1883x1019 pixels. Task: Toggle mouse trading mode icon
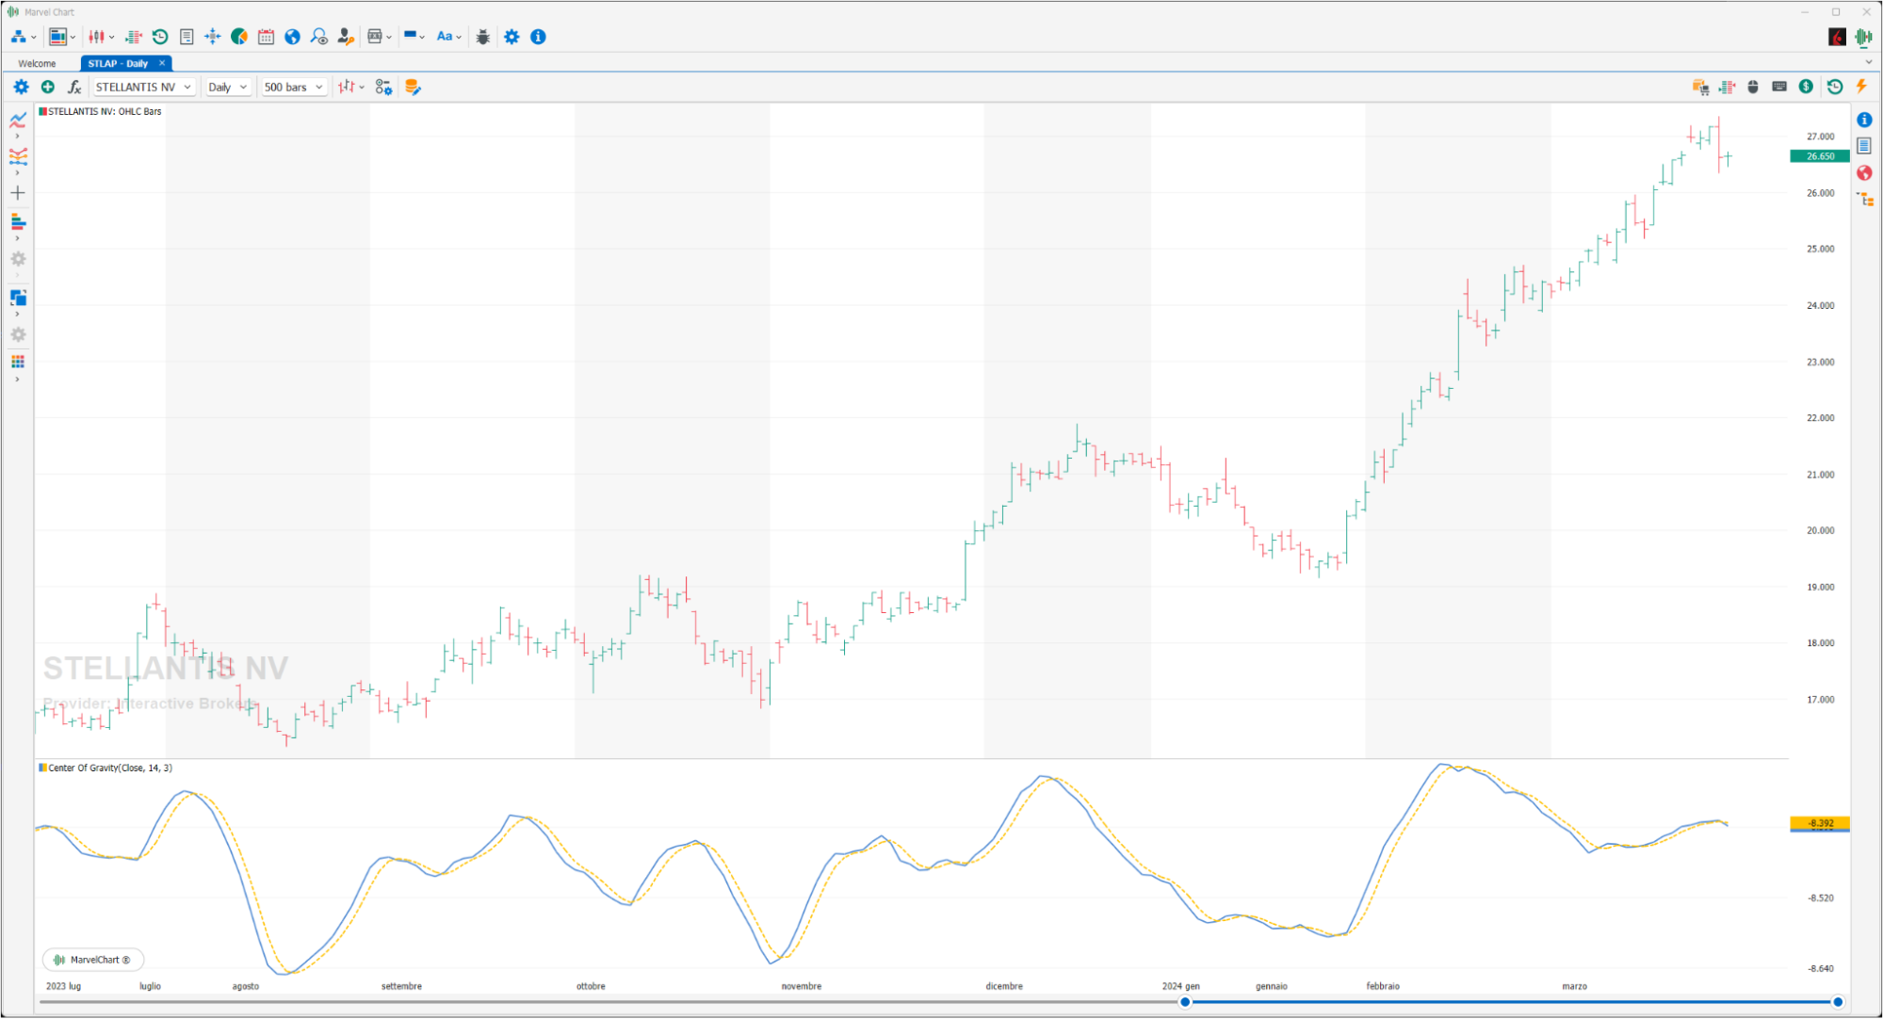click(1753, 87)
